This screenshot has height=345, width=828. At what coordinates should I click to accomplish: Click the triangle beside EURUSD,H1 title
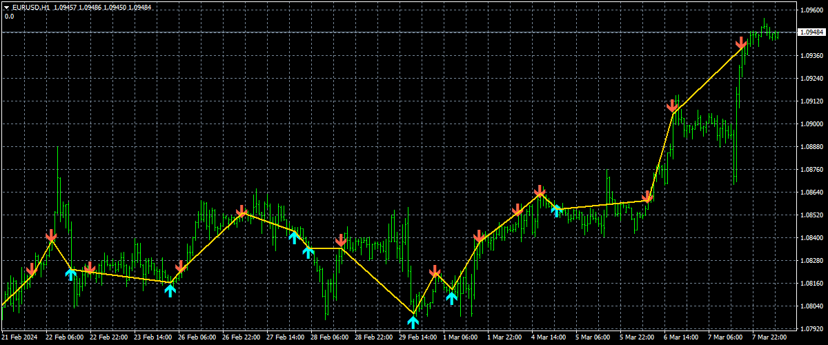[x=6, y=7]
